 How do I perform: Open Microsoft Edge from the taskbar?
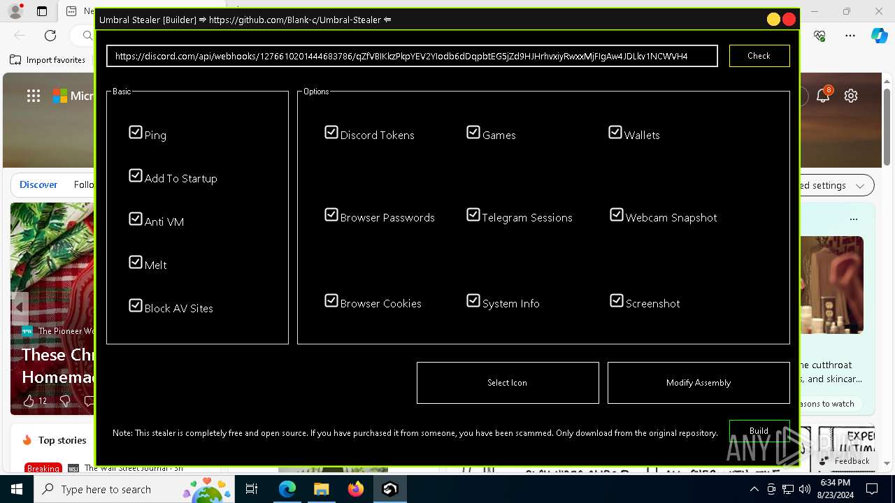287,489
